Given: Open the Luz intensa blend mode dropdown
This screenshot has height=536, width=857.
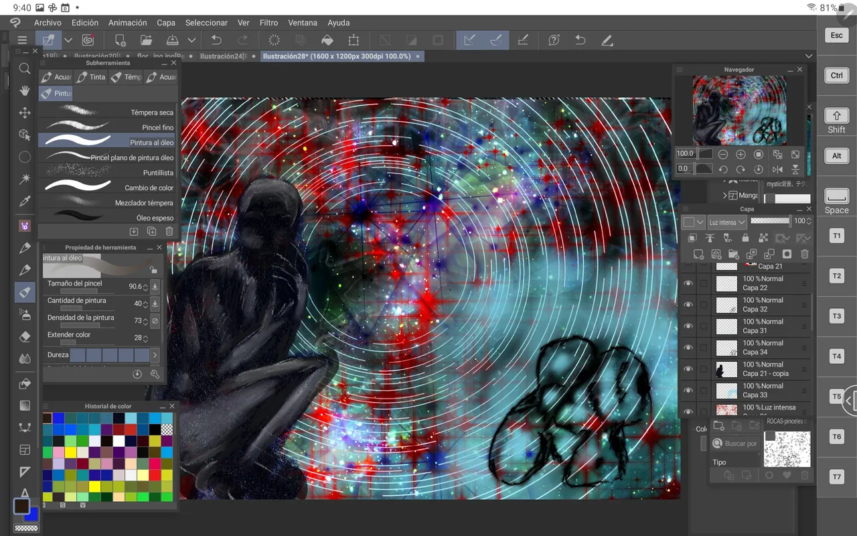Looking at the screenshot, I should tap(727, 222).
